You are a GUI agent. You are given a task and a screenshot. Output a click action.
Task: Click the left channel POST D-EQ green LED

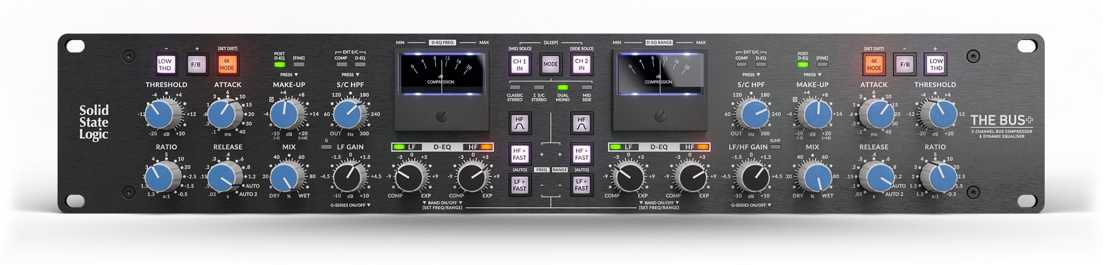coord(280,65)
